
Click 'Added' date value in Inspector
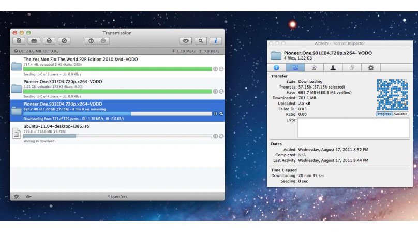tap(333, 150)
